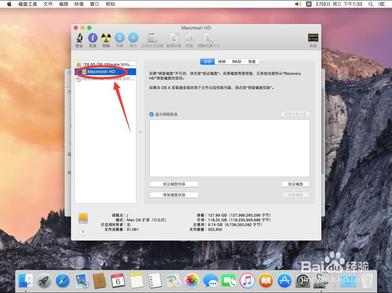Click the Burn (刻录) toolbar icon
The image size is (392, 293).
click(x=106, y=38)
